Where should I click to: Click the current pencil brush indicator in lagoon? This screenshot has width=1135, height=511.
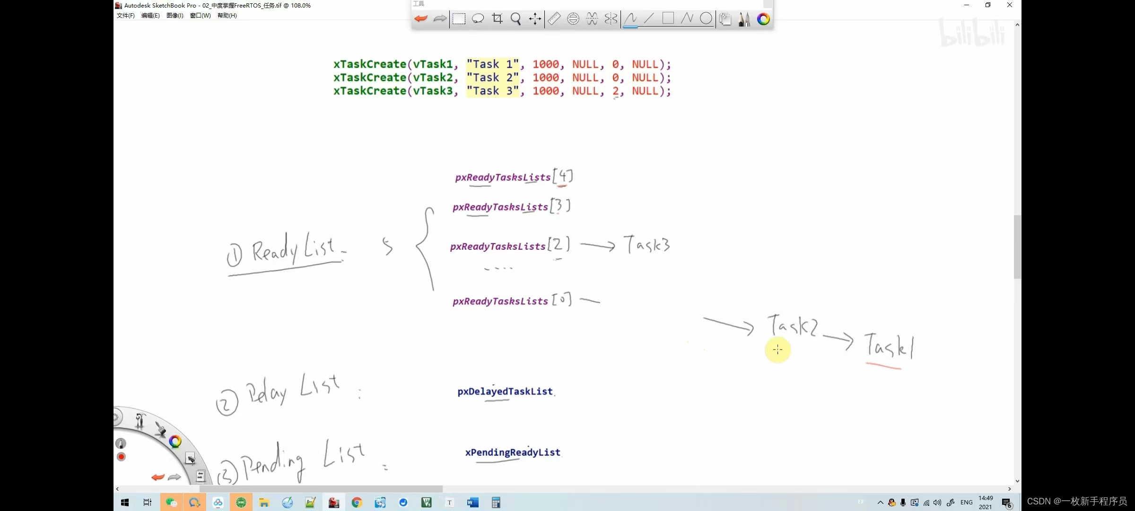(121, 443)
